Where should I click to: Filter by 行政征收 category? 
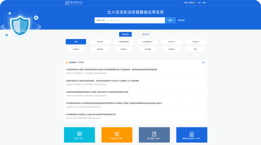click(195, 42)
